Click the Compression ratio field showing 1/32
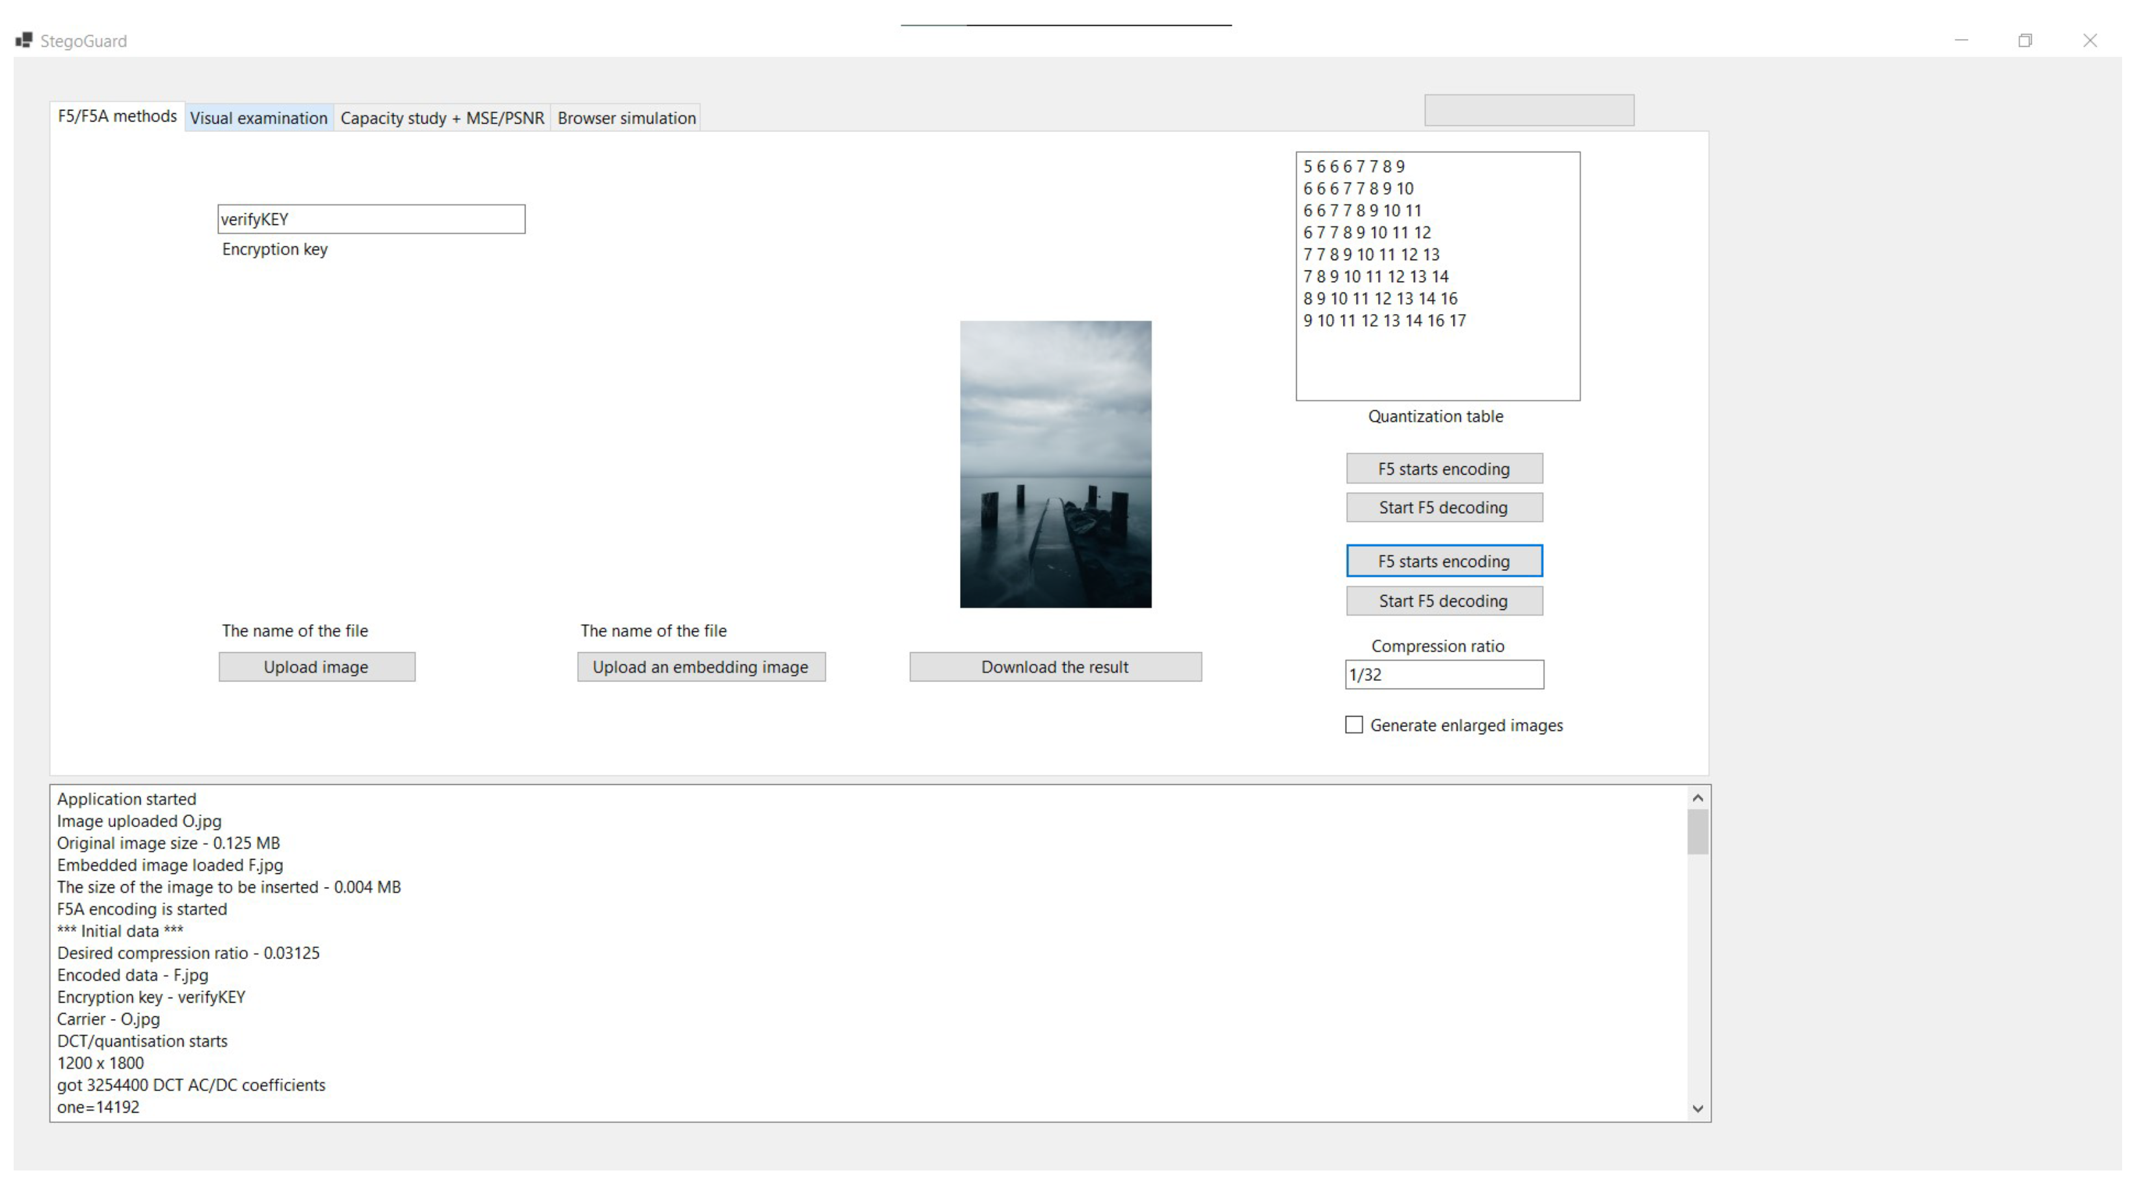This screenshot has width=2139, height=1188. (x=1444, y=674)
